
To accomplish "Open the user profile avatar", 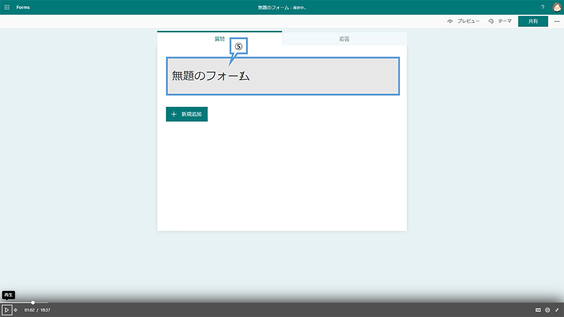I will [x=557, y=7].
